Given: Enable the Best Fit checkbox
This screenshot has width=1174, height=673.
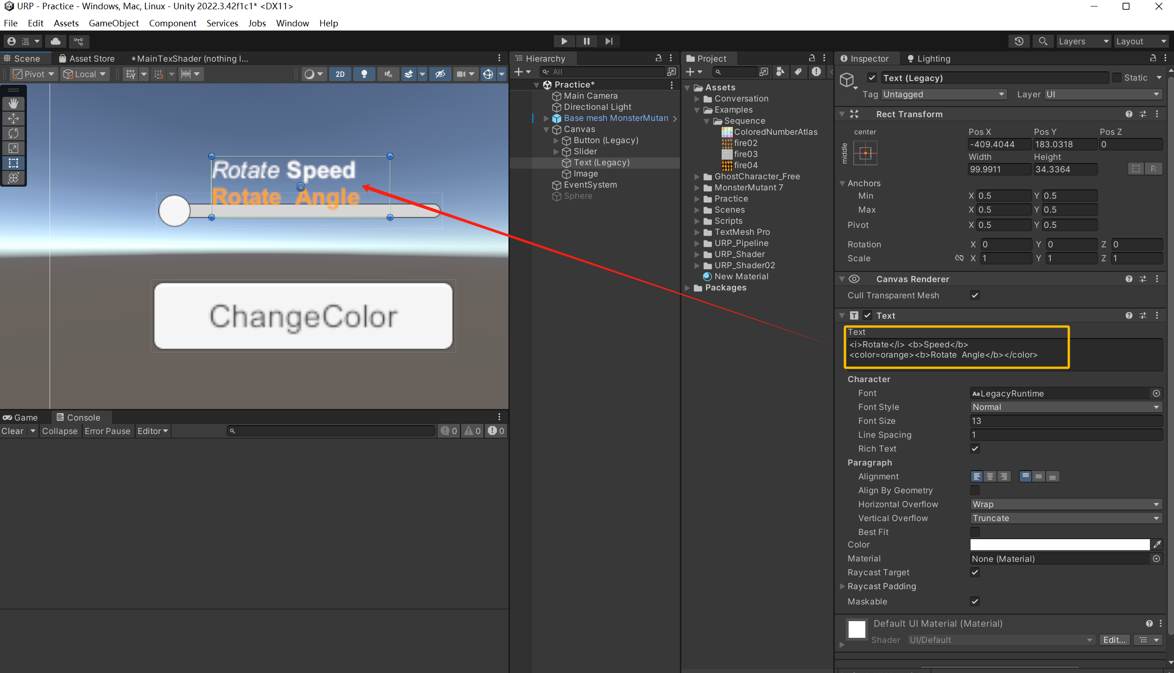Looking at the screenshot, I should 975,532.
